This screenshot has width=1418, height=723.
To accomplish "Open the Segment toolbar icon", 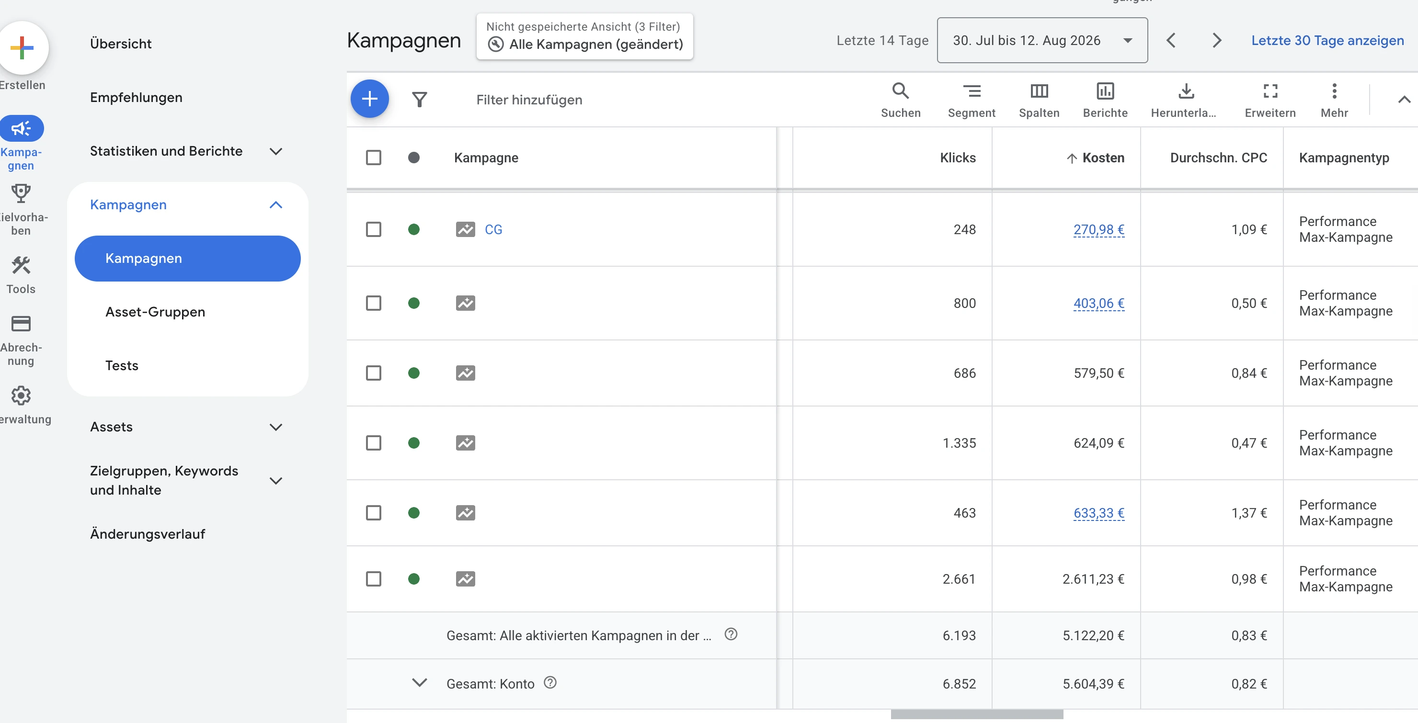I will click(972, 91).
